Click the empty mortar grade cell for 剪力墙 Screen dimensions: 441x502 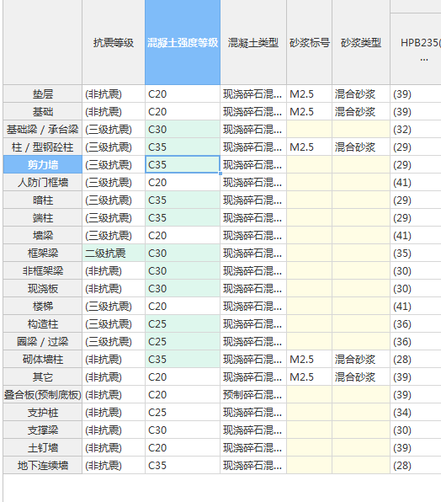[309, 164]
